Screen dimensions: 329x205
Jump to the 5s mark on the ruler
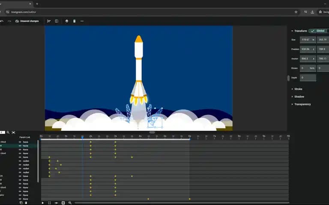pos(165,137)
